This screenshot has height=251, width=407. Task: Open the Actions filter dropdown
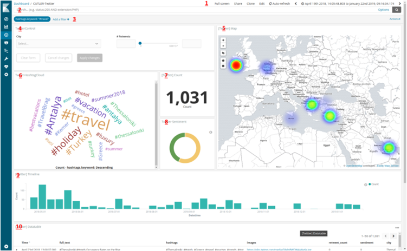coord(395,19)
